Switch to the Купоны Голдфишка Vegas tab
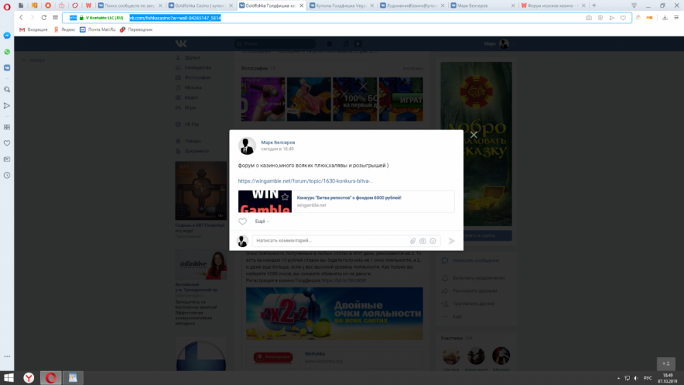The width and height of the screenshot is (684, 385). point(341,5)
